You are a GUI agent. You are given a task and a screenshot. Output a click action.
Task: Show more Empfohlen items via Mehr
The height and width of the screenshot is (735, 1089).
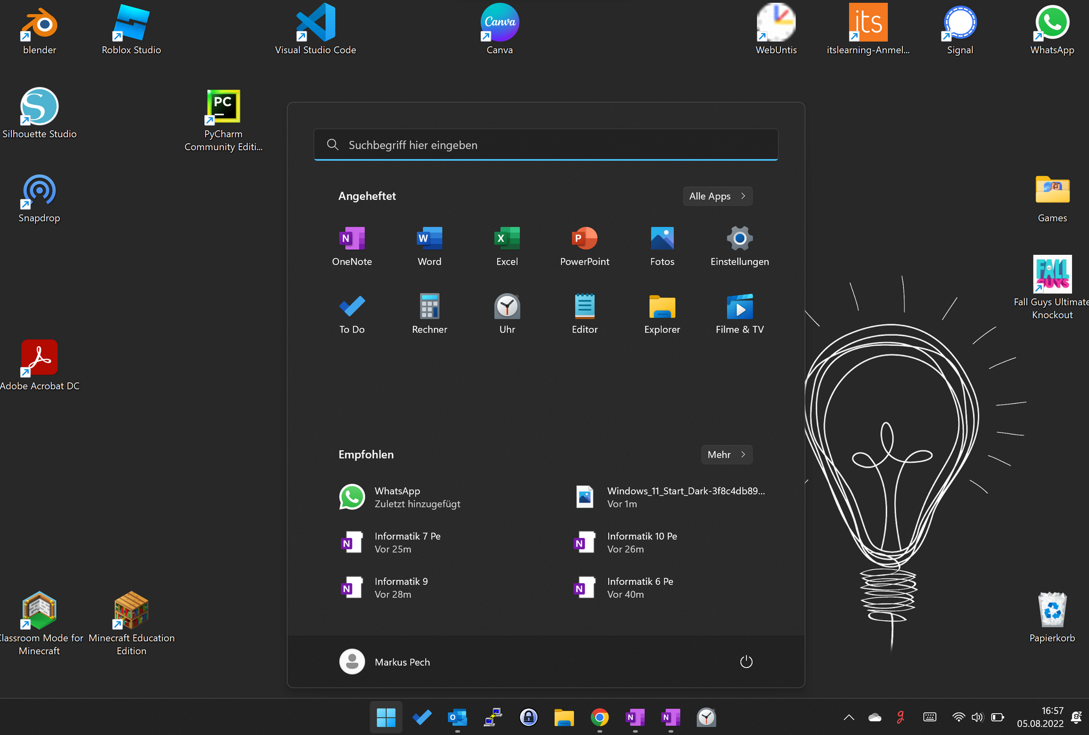726,455
